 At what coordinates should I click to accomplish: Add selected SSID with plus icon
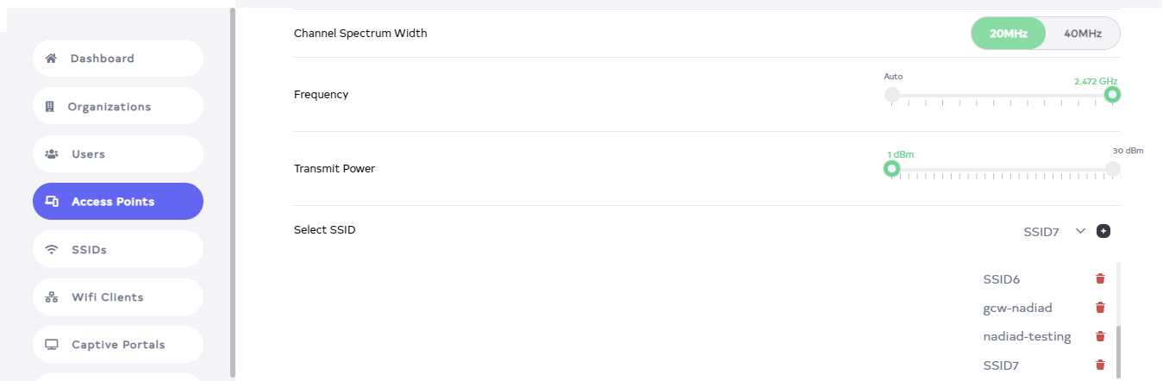1103,231
